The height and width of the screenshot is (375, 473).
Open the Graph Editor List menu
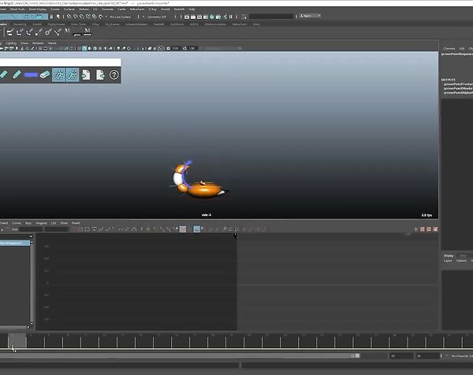(54, 223)
